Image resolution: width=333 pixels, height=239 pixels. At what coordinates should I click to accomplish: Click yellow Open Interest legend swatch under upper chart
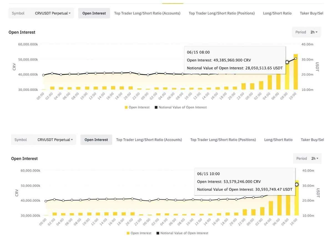[x=126, y=107]
